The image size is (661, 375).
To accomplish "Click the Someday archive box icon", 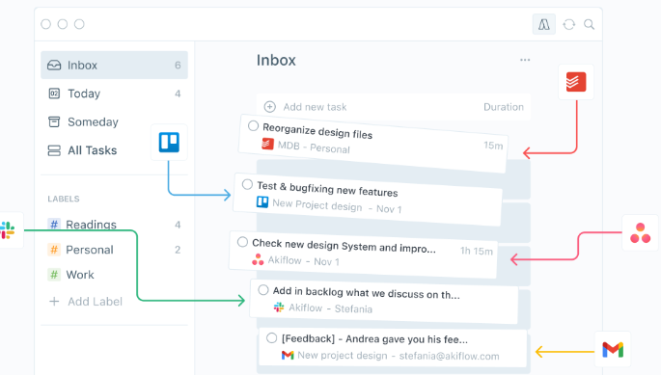I will pos(54,121).
